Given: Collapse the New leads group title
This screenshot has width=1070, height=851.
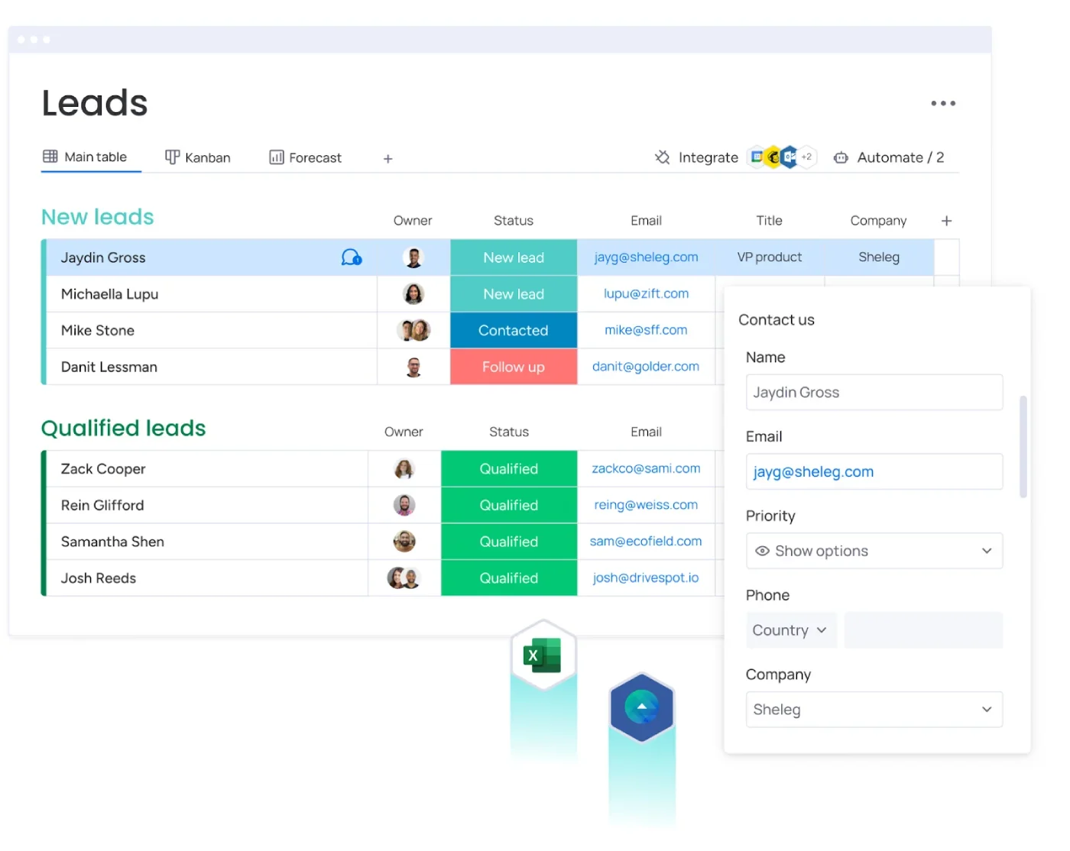Looking at the screenshot, I should pos(98,217).
